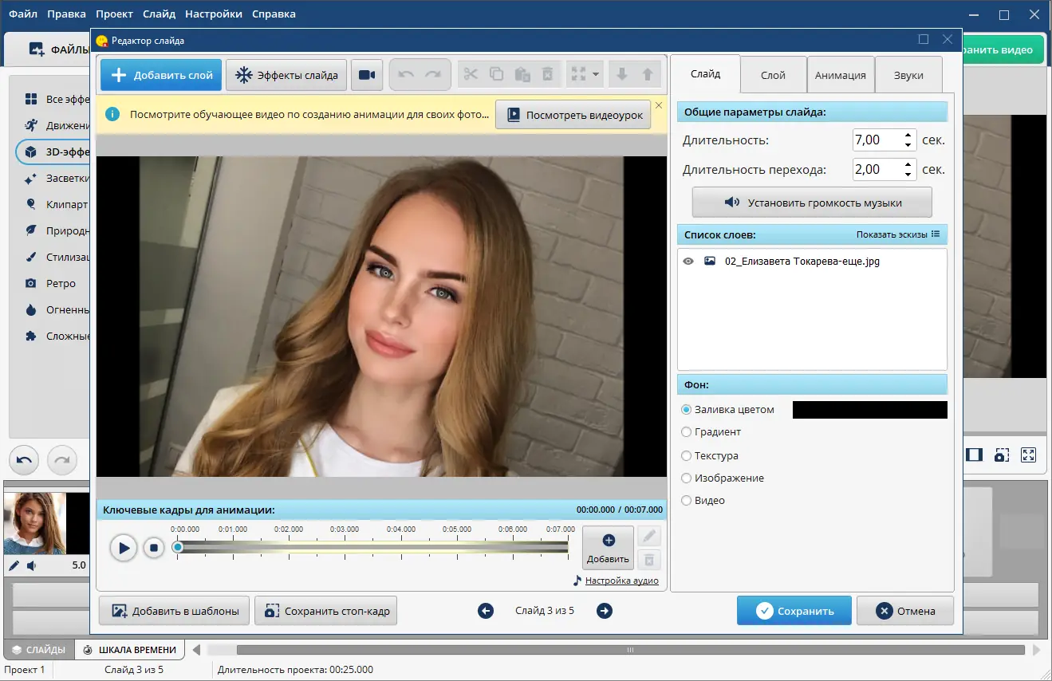Toggle Показать эскизы in layer list header
This screenshot has height=681, width=1052.
click(x=898, y=234)
